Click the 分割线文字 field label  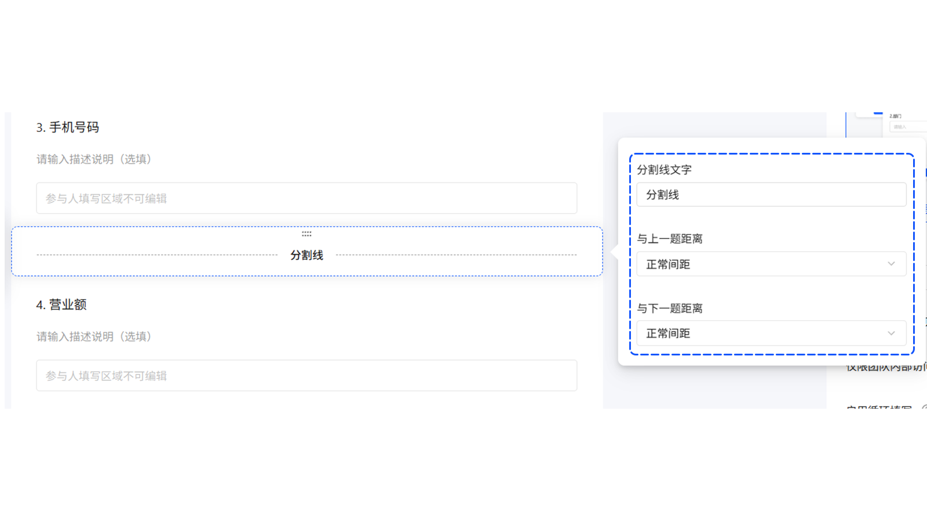click(x=664, y=170)
